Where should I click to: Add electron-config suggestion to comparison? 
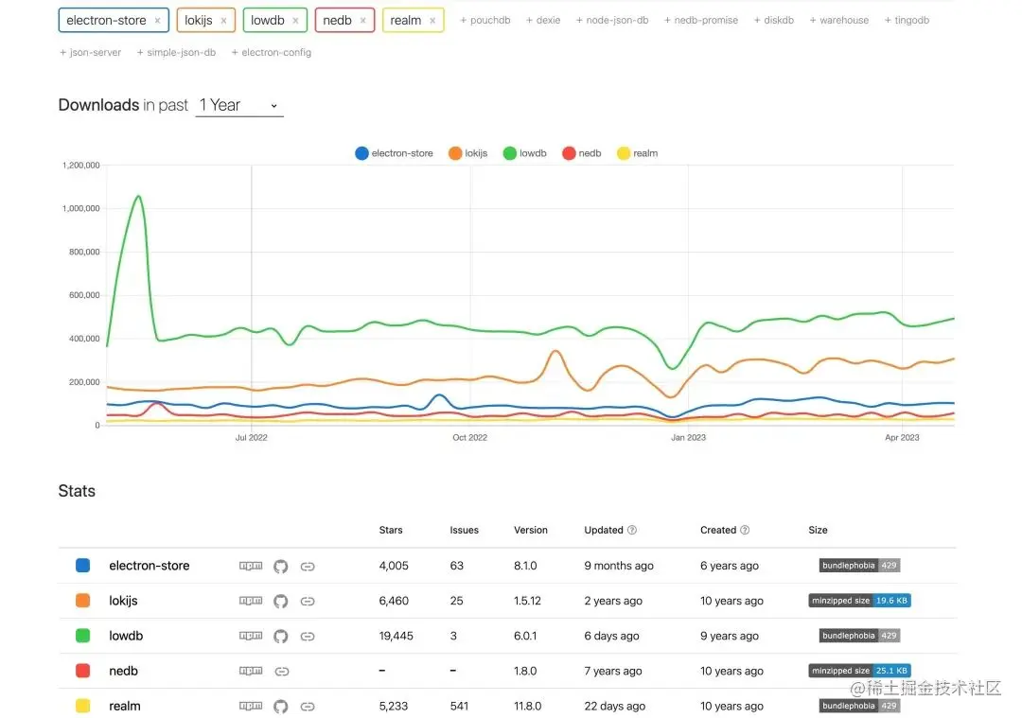[x=272, y=52]
